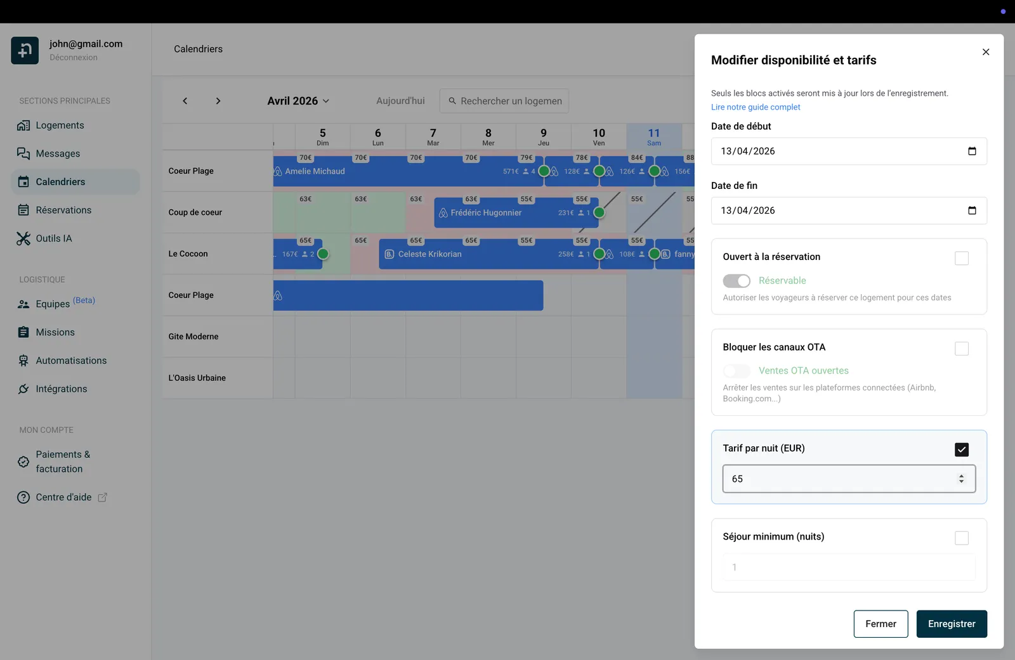Click the Intégrations plug icon
The image size is (1015, 660).
point(23,389)
